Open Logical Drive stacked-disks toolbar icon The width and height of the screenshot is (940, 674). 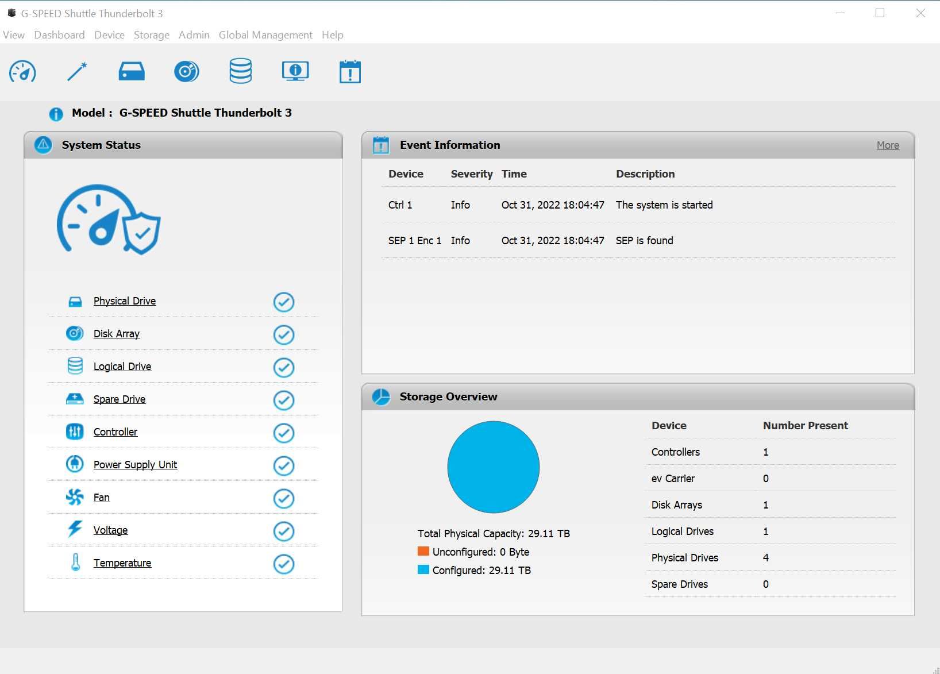coord(240,71)
